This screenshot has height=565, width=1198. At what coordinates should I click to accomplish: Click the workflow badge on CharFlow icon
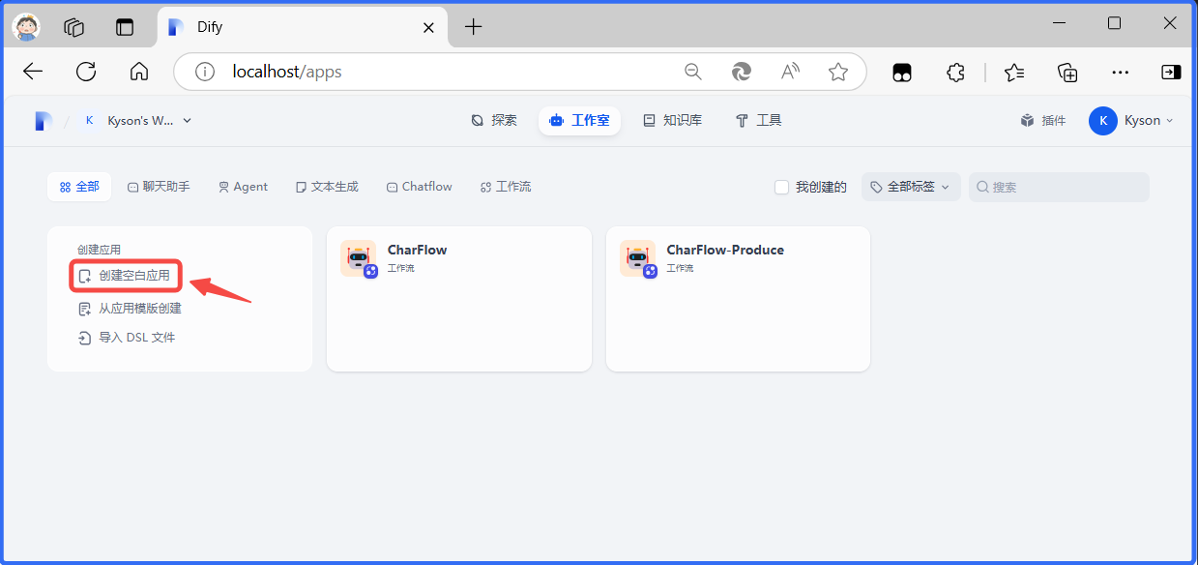tap(370, 272)
